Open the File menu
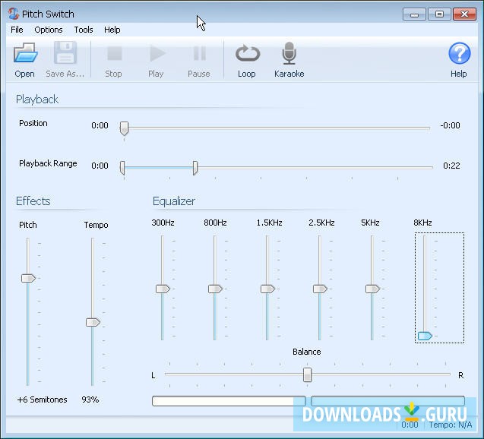This screenshot has height=439, width=484. [x=17, y=30]
